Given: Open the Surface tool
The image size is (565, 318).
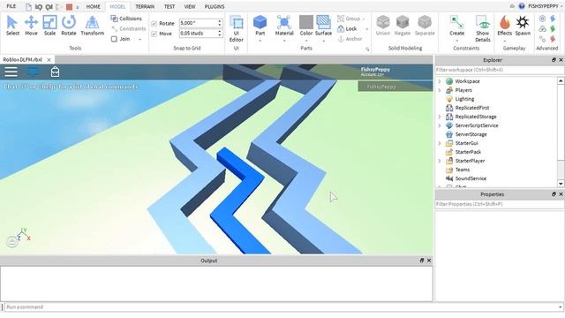Looking at the screenshot, I should (x=323, y=26).
